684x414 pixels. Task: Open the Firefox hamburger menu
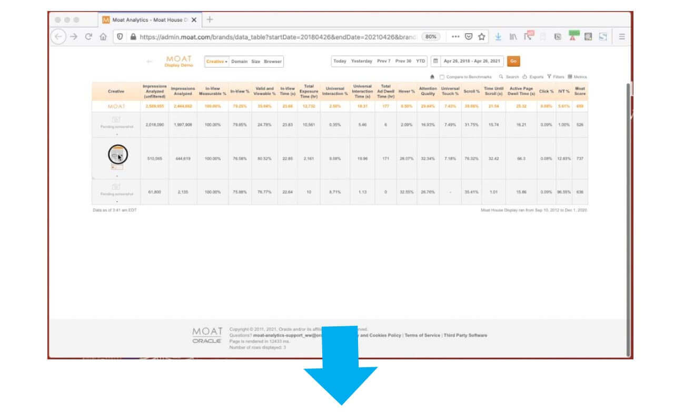[622, 37]
